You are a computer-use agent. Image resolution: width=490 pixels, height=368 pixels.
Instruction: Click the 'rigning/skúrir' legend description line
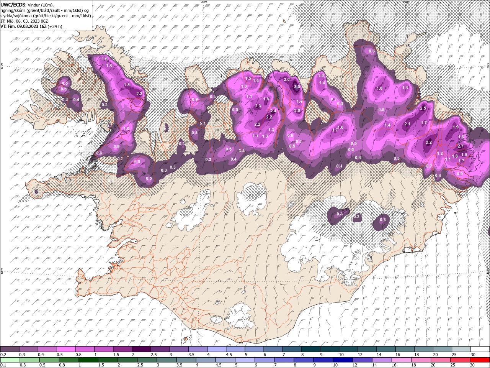[45, 10]
